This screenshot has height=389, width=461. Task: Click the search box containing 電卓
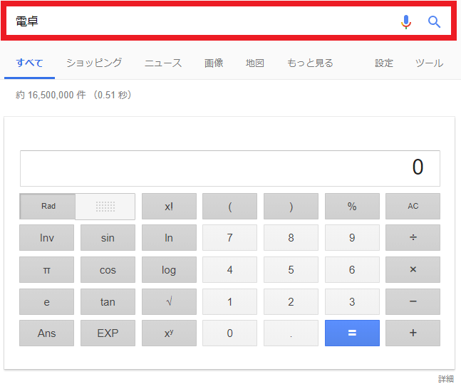click(x=229, y=21)
